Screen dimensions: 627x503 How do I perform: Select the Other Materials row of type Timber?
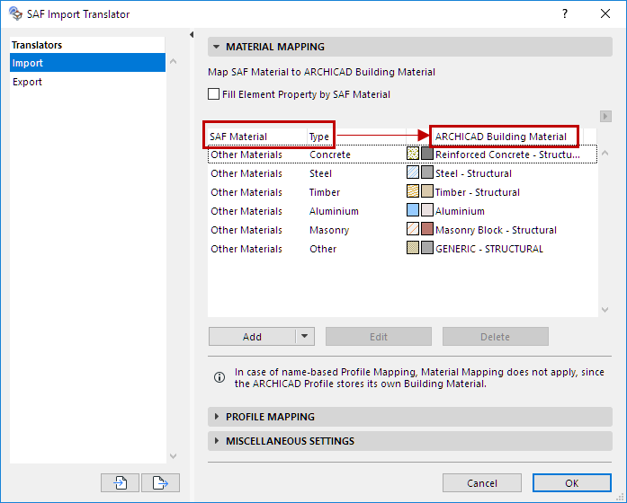402,192
